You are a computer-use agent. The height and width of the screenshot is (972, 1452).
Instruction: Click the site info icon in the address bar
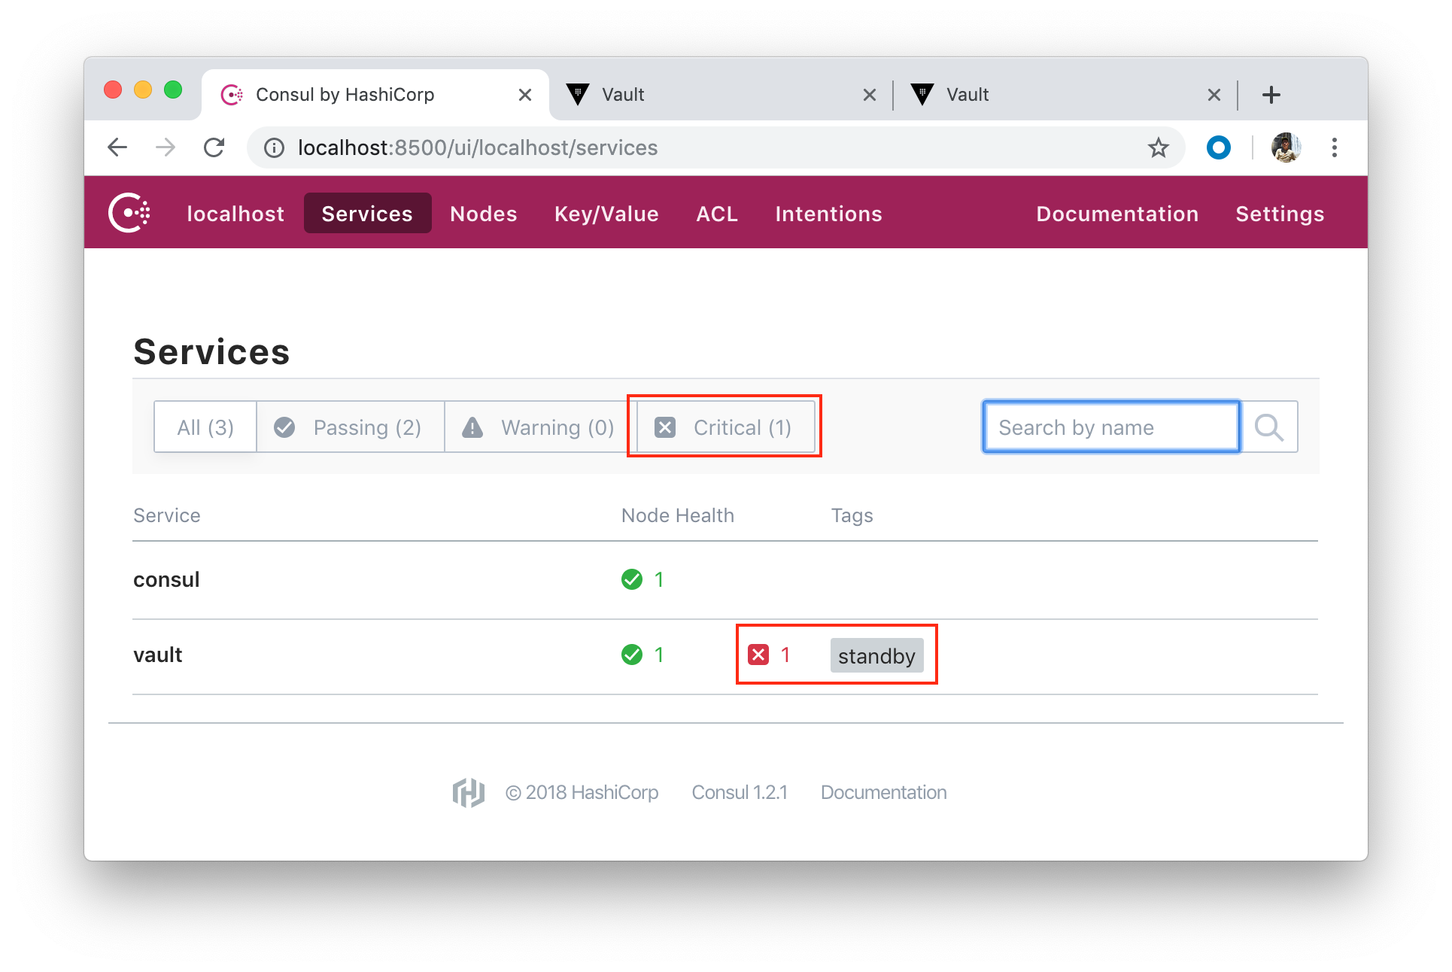275,147
